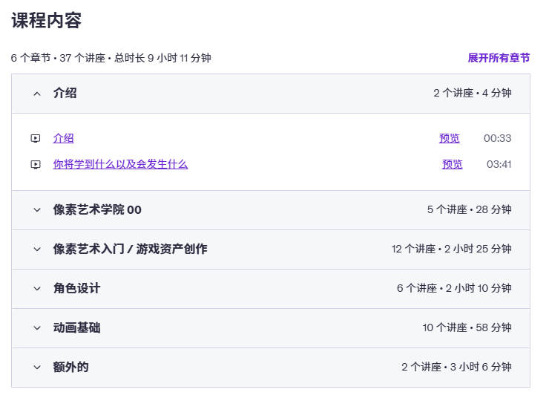Click 预览 for the 00:33 lecture
Image resolution: width=549 pixels, height=398 pixels.
pos(449,138)
